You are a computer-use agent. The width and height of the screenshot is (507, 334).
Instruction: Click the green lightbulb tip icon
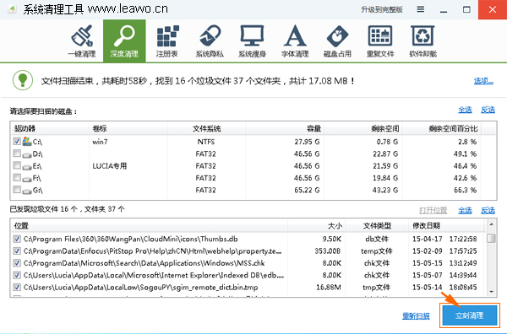pyautogui.click(x=23, y=80)
